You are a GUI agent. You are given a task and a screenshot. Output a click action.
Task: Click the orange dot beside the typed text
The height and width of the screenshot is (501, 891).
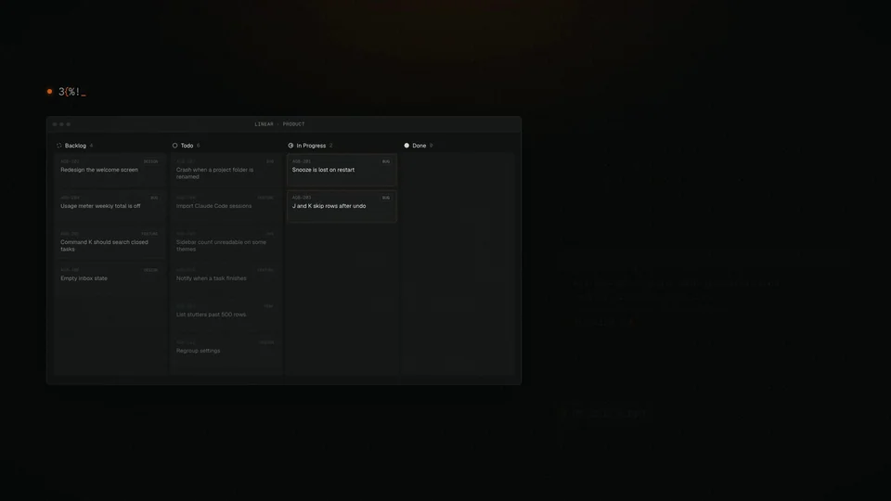point(49,92)
